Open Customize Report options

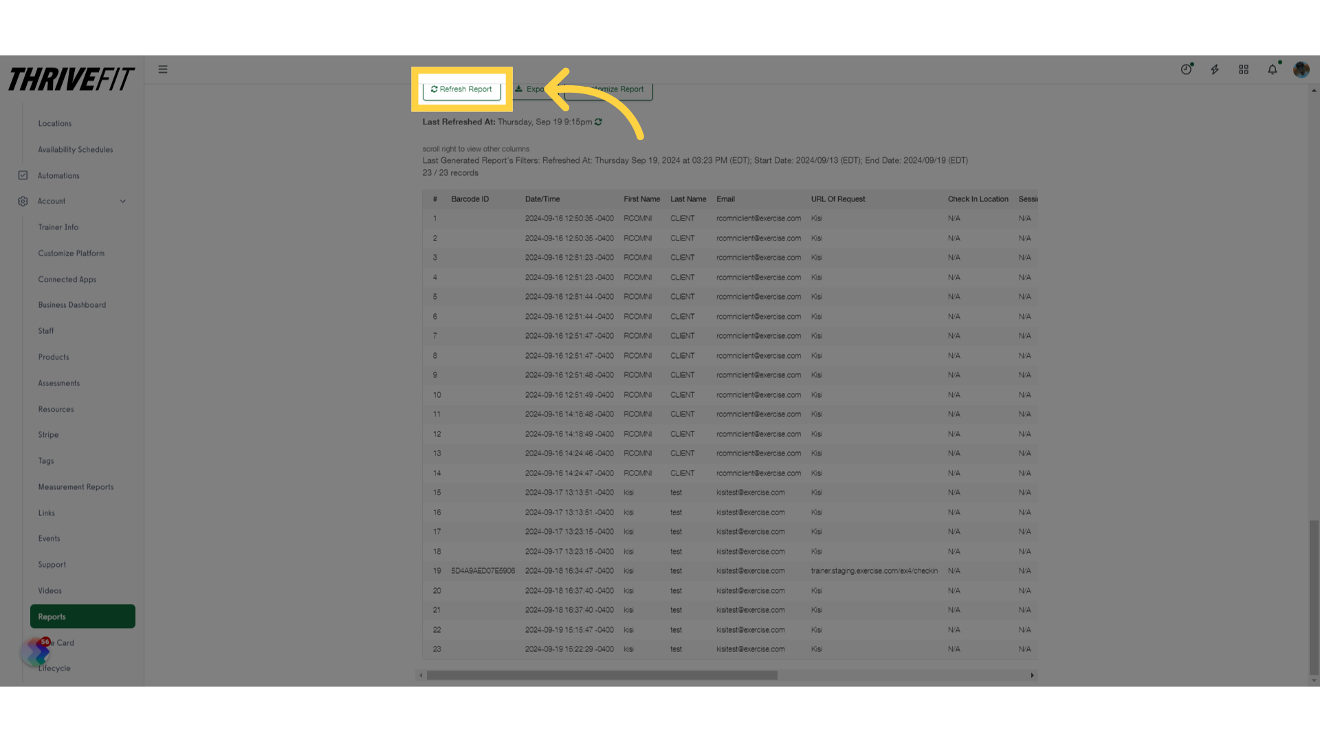(x=608, y=89)
